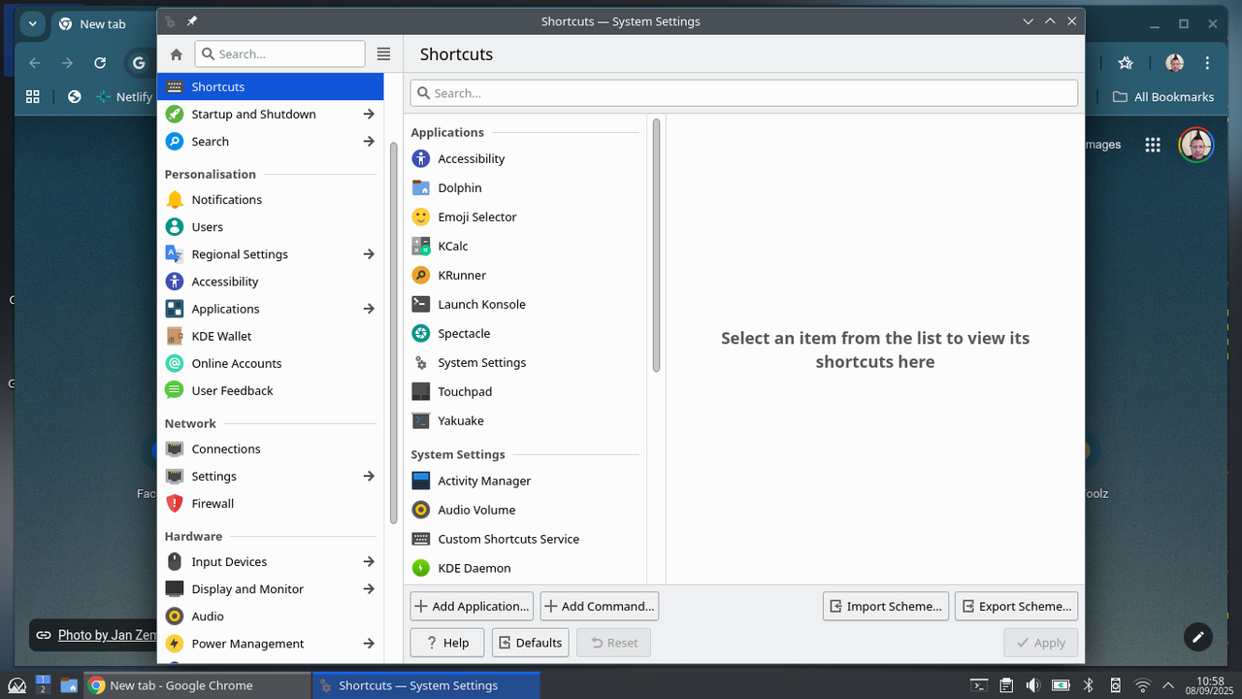The width and height of the screenshot is (1242, 699).
Task: Expand the Regional Settings submenu arrow
Action: pos(369,253)
